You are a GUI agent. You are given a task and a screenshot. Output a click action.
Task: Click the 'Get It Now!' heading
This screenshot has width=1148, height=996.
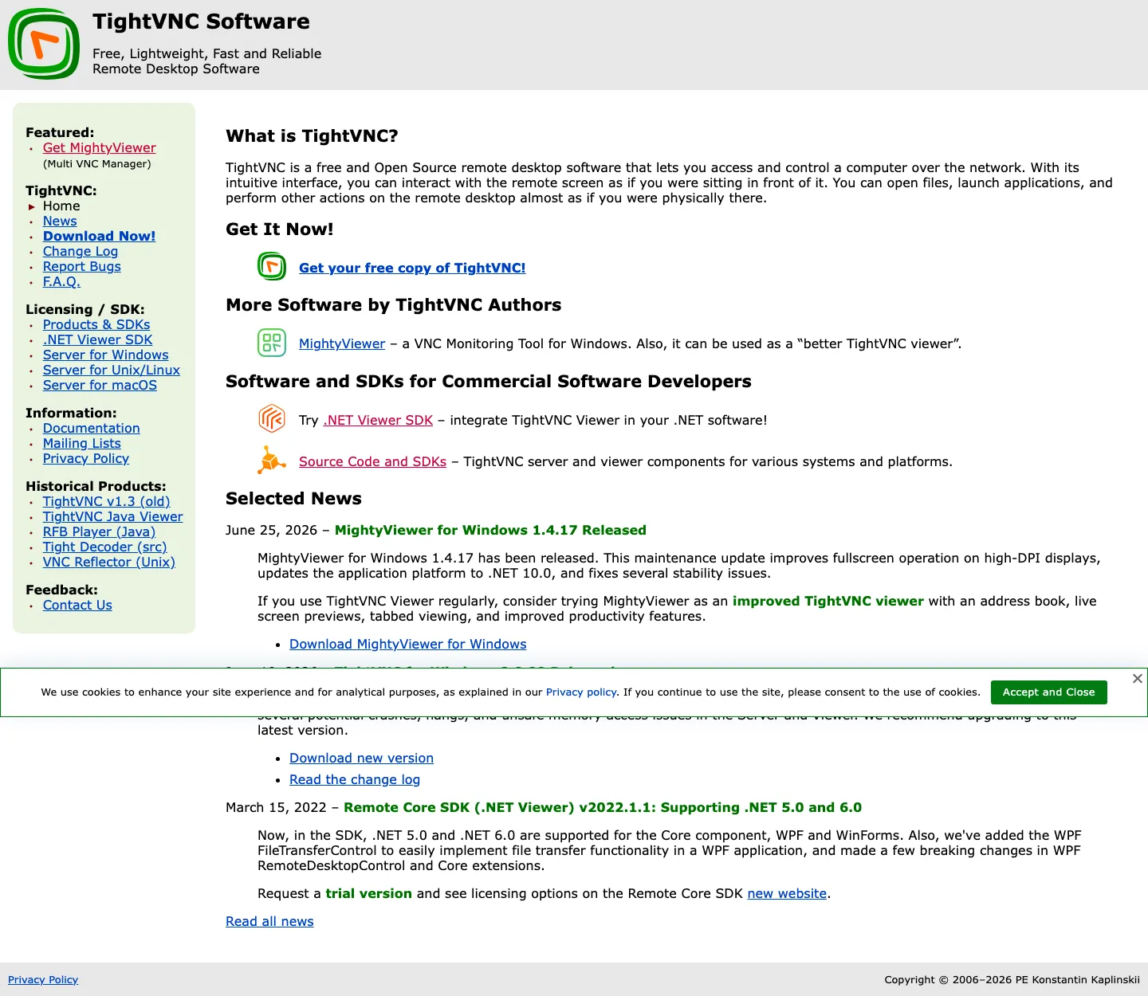click(x=280, y=229)
